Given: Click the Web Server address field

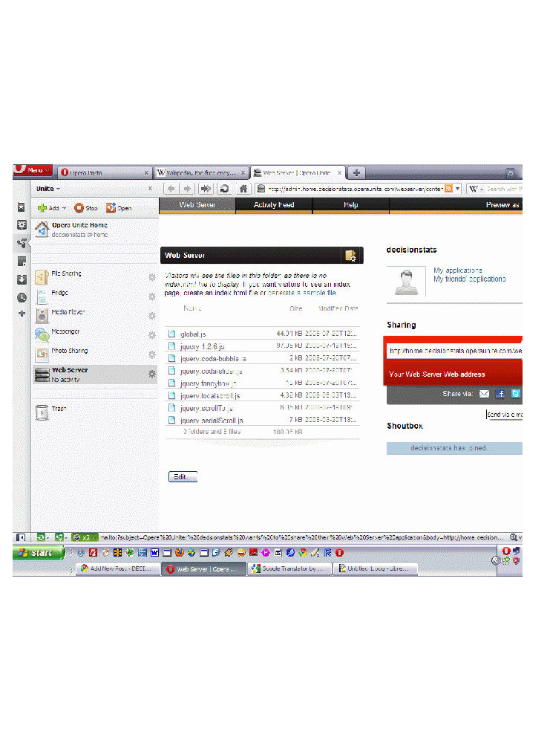Looking at the screenshot, I should pyautogui.click(x=454, y=351).
